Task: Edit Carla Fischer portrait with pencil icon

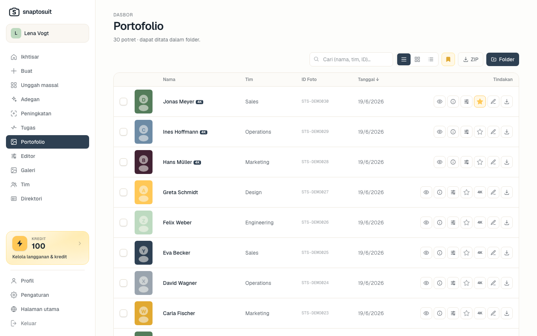Action: [x=493, y=313]
